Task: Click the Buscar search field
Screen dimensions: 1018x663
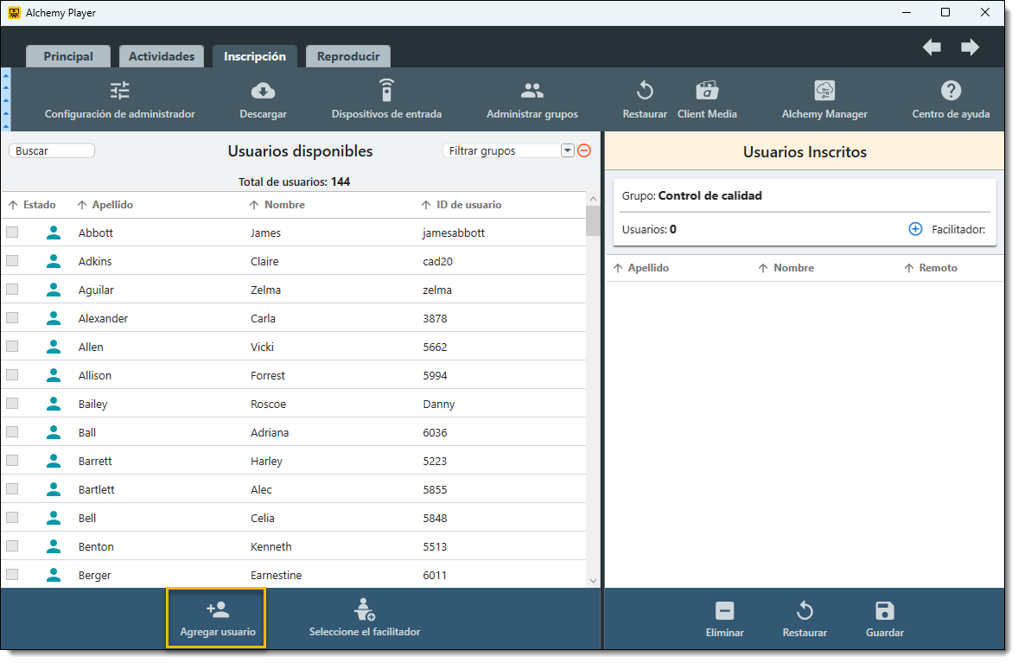Action: (x=52, y=150)
